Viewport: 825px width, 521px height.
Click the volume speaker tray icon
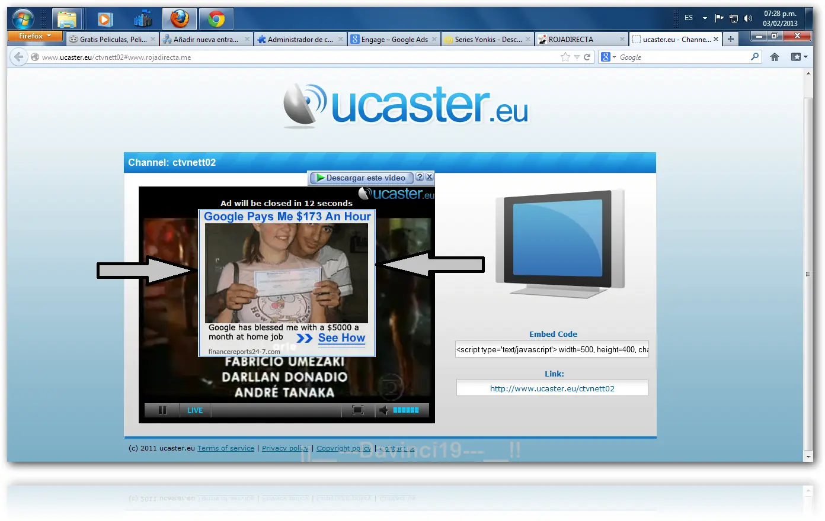click(x=748, y=18)
